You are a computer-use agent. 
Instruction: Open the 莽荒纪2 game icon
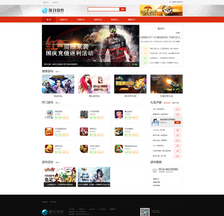[x=84, y=132]
